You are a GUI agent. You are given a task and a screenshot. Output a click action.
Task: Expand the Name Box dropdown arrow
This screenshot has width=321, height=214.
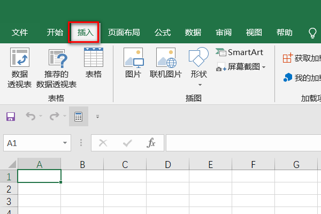coord(65,143)
